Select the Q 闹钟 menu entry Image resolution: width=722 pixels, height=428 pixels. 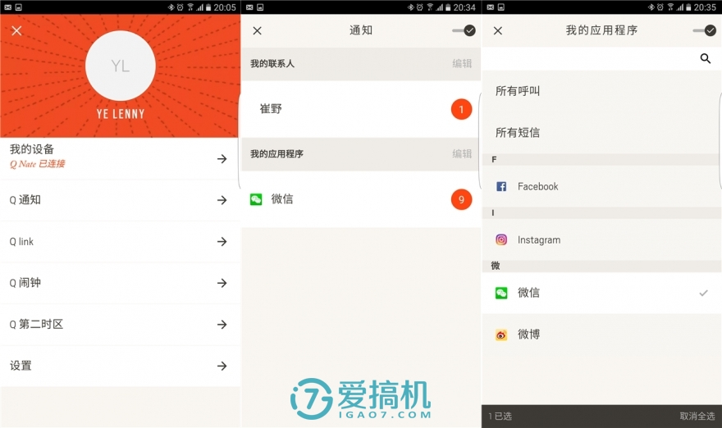click(x=120, y=283)
